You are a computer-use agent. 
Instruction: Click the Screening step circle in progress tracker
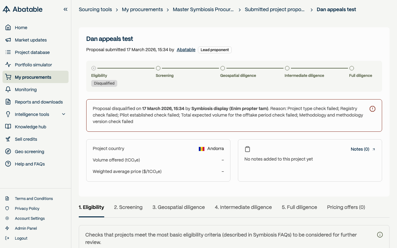pos(158,68)
